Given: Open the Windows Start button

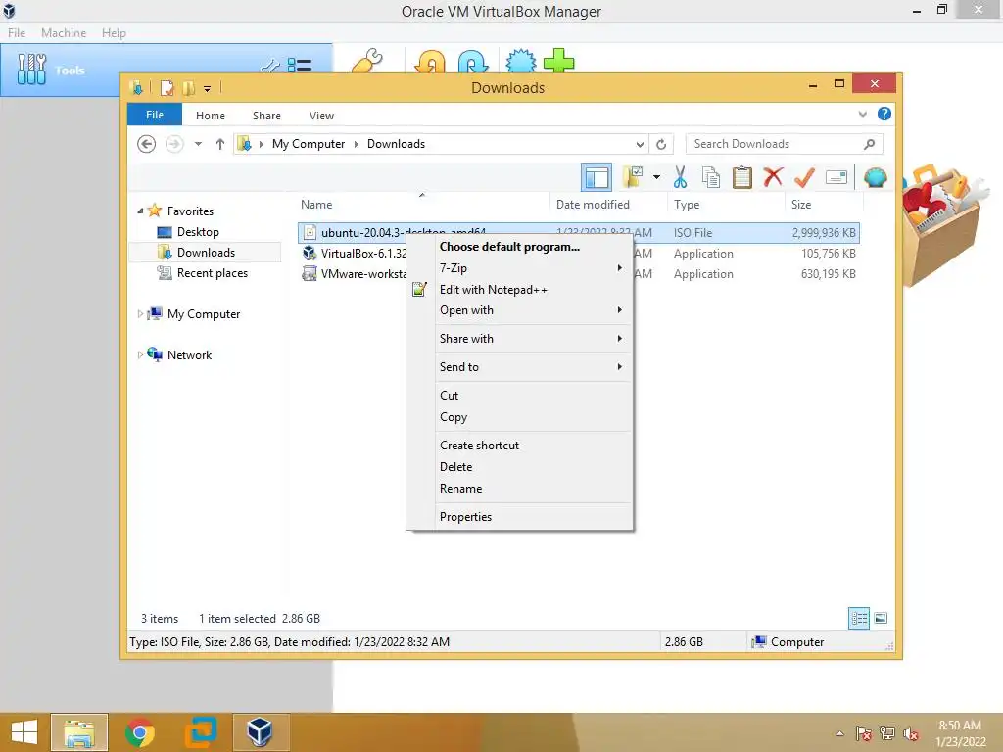Looking at the screenshot, I should tap(24, 732).
